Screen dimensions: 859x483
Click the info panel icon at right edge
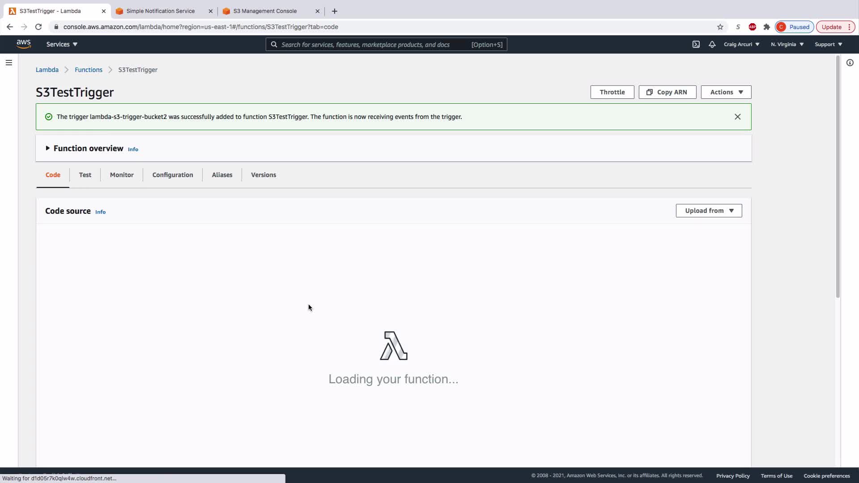(850, 63)
